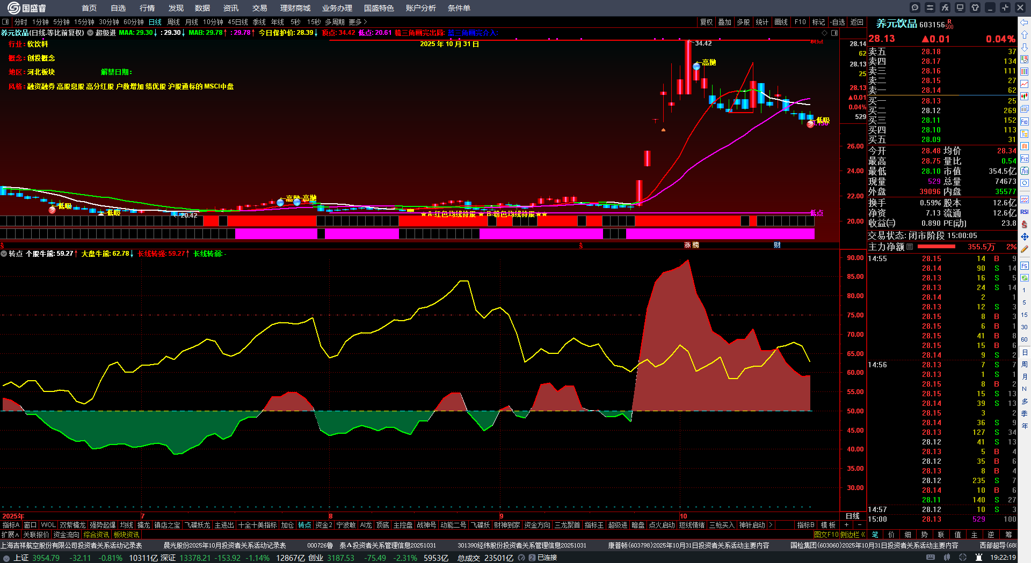The width and height of the screenshot is (1031, 563).
Task: Click the 国盛睿 logo icon
Action: click(13, 8)
